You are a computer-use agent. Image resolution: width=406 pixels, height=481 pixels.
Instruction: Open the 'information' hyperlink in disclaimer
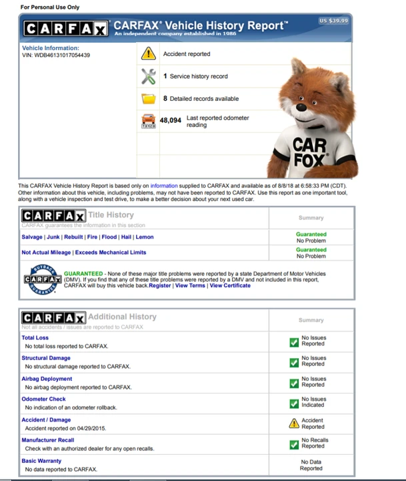tap(164, 186)
